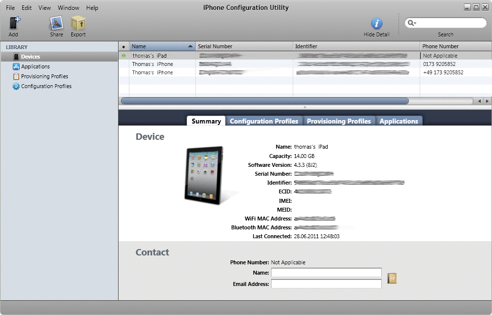Select Configuration Profiles in the Library
This screenshot has height=315, width=492.
click(x=45, y=86)
